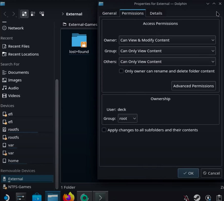This screenshot has width=224, height=201.
Task: Click External in the location breadcrumb
Action: coord(74,14)
